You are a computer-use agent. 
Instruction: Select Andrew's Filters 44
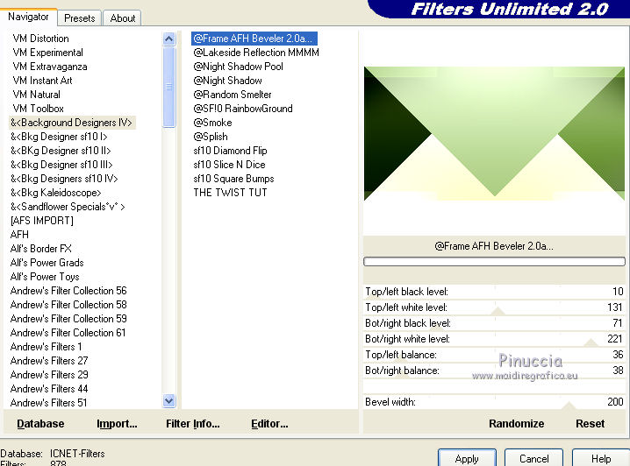pos(49,389)
